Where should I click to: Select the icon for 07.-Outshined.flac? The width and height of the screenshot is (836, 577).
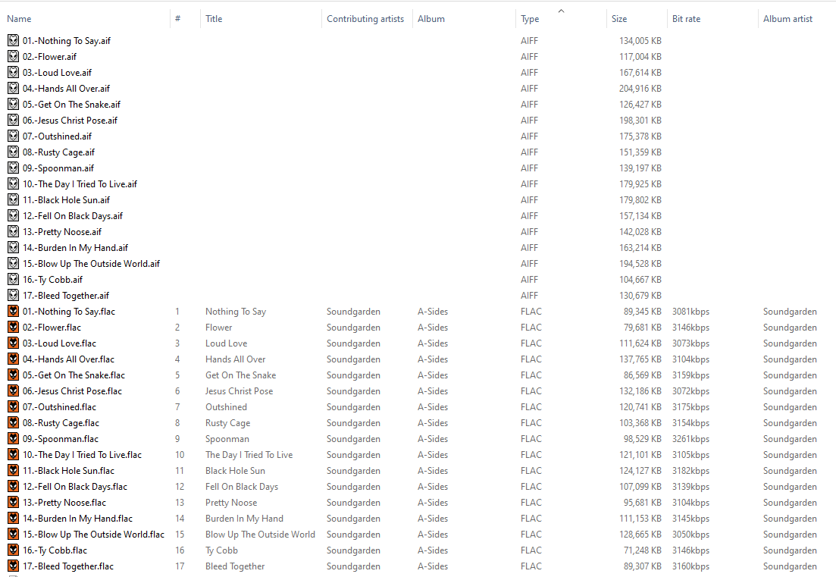[13, 407]
